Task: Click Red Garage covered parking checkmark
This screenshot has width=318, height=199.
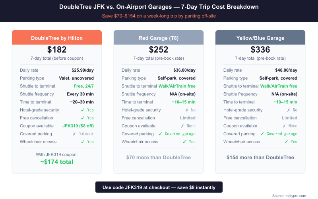Action: point(161,134)
